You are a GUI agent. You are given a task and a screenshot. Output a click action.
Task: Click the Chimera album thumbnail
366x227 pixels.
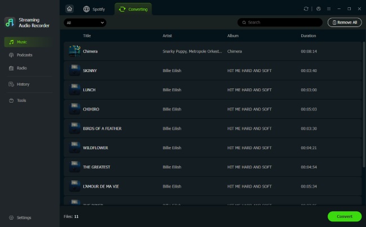point(75,51)
